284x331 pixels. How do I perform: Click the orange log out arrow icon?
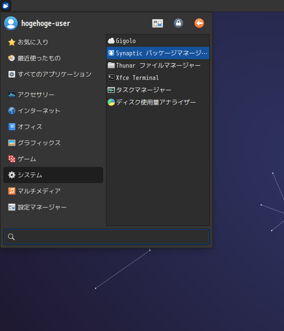[199, 23]
